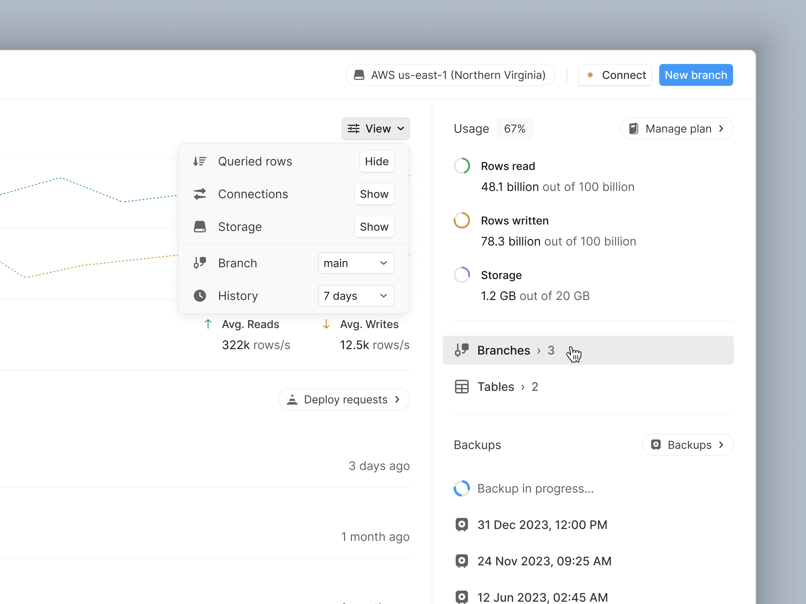Click the vault icon for 31 Dec 2023 backup

pyautogui.click(x=462, y=525)
